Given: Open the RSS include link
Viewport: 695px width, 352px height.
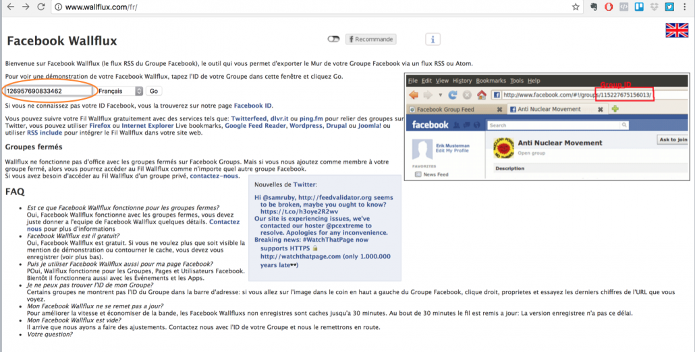Looking at the screenshot, I should coord(45,133).
